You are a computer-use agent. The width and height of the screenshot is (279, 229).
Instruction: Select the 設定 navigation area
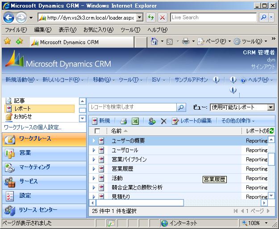[44, 196]
